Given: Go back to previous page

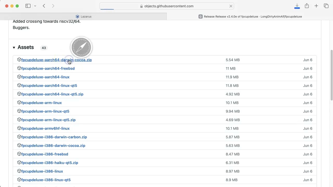Looking at the screenshot, I should click(44, 6).
